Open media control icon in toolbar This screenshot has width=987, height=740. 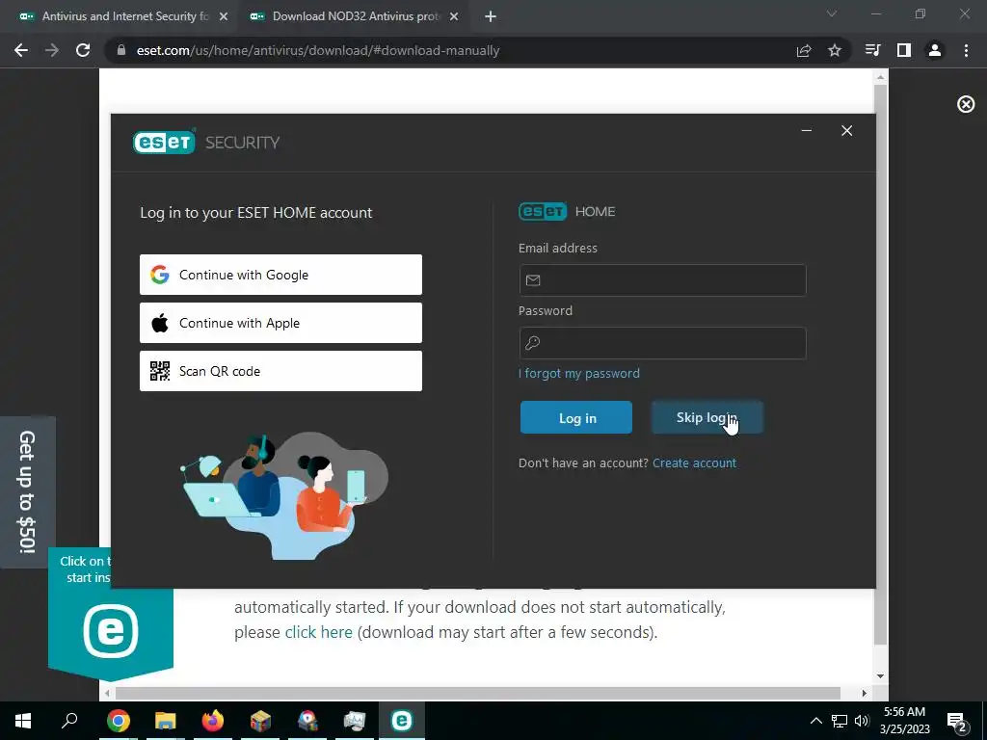coord(873,50)
